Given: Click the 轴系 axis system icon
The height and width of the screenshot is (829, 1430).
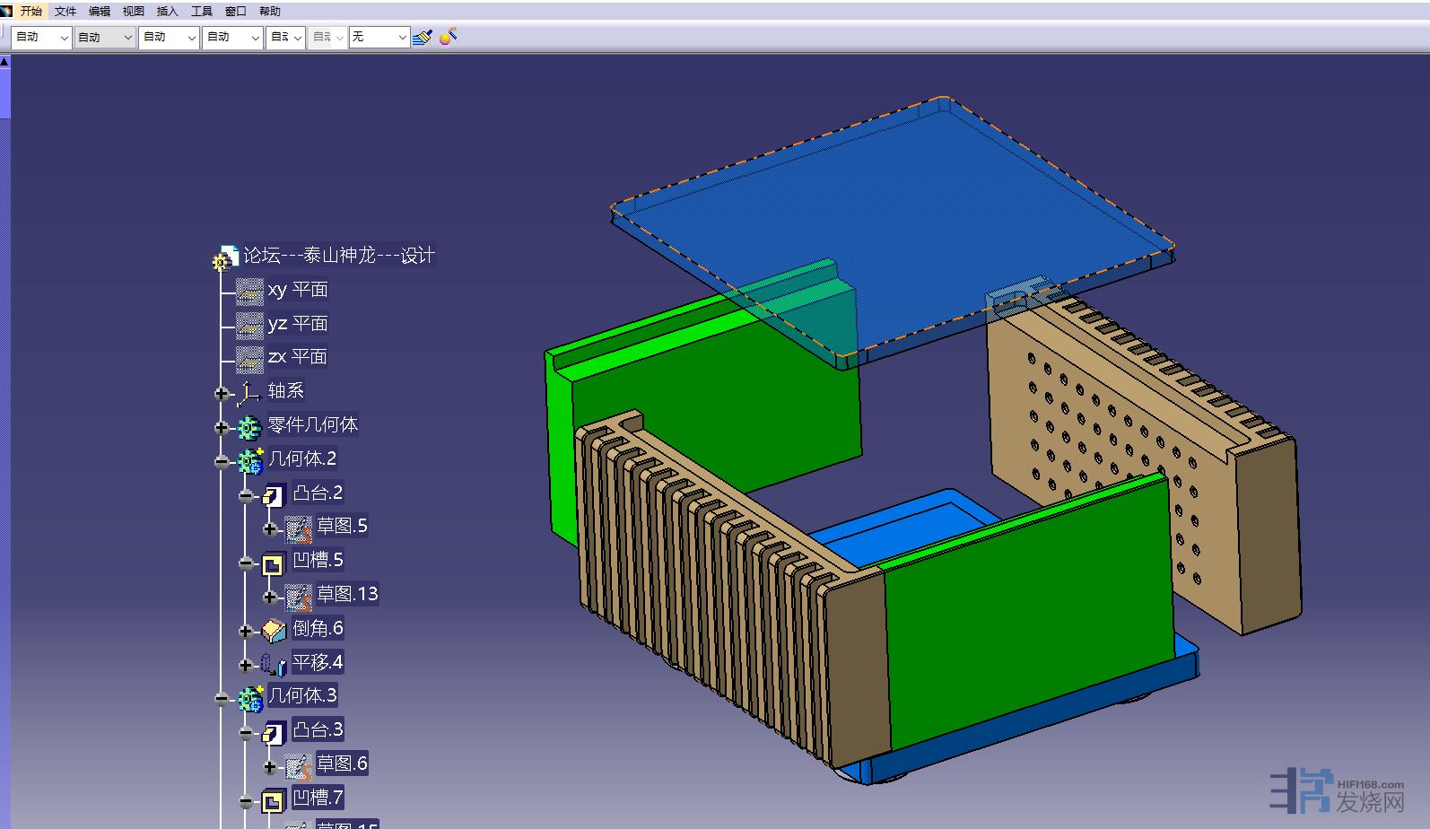Looking at the screenshot, I should click(x=249, y=392).
